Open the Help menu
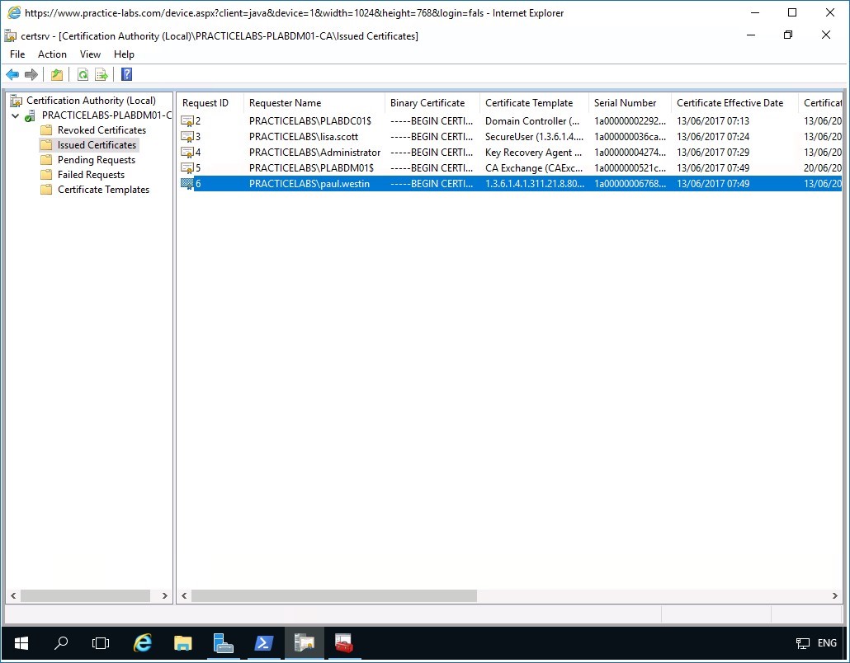Image resolution: width=850 pixels, height=663 pixels. pos(124,54)
